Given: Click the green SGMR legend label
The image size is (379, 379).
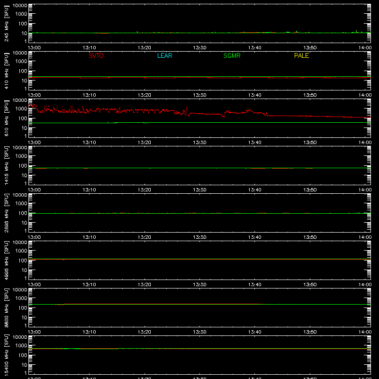Looking at the screenshot, I should click(232, 55).
